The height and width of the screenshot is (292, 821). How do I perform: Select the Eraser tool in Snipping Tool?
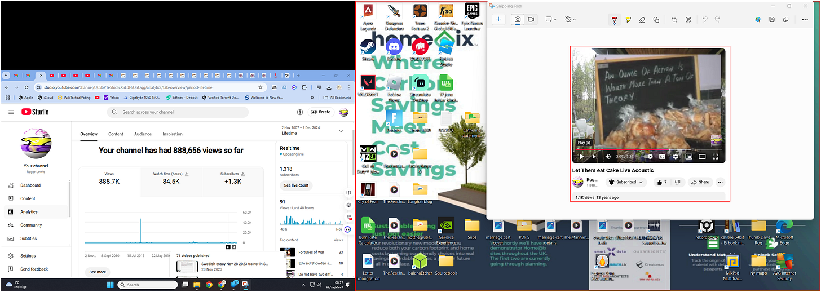coord(642,20)
